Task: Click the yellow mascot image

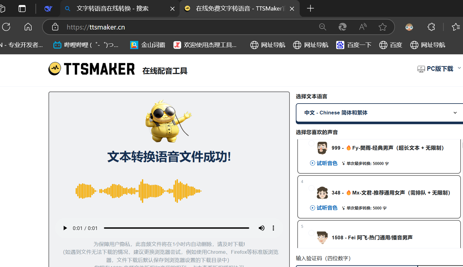Action: coord(168,121)
